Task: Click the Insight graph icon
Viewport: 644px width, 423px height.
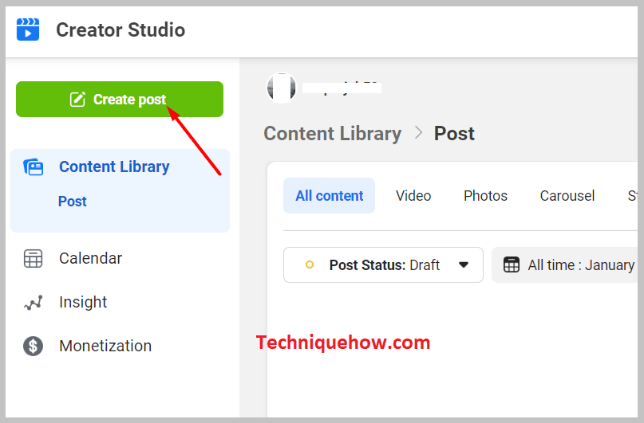Action: pyautogui.click(x=34, y=303)
